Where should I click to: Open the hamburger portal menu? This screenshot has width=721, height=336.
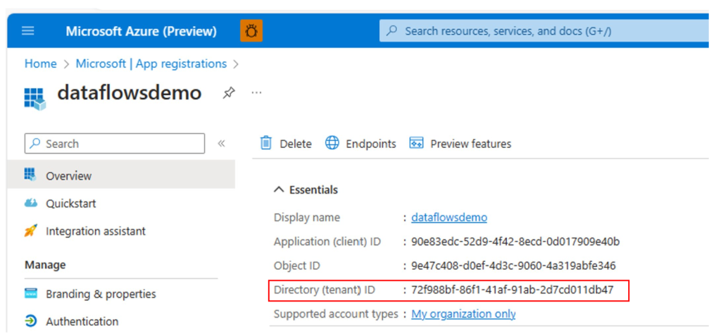click(28, 31)
